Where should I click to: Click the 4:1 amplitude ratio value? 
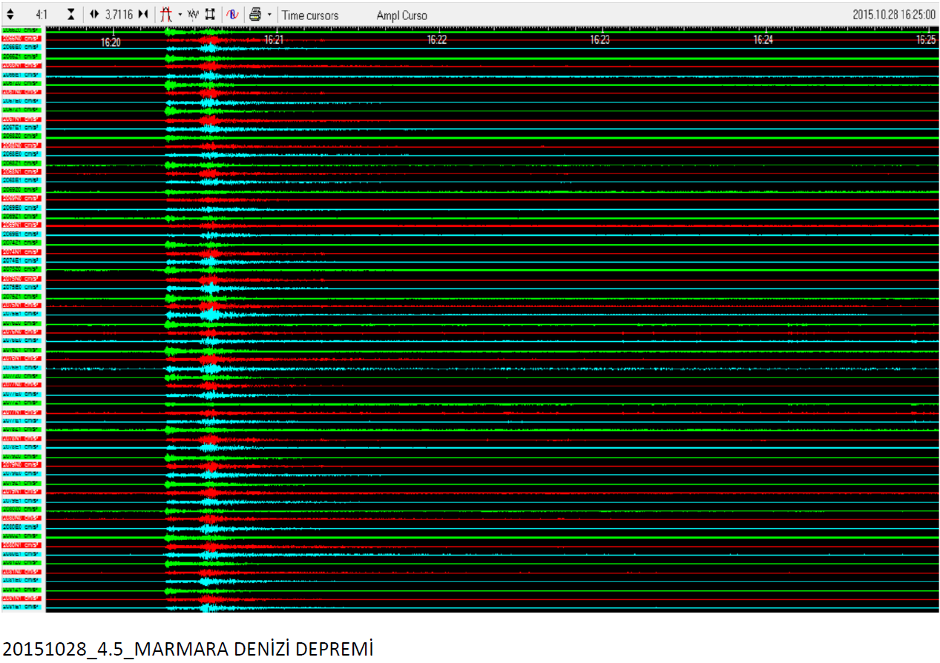(x=42, y=15)
